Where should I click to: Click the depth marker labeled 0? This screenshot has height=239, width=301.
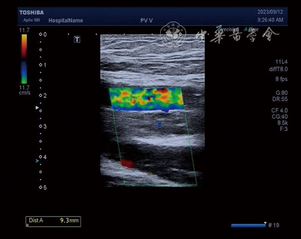pos(43,35)
